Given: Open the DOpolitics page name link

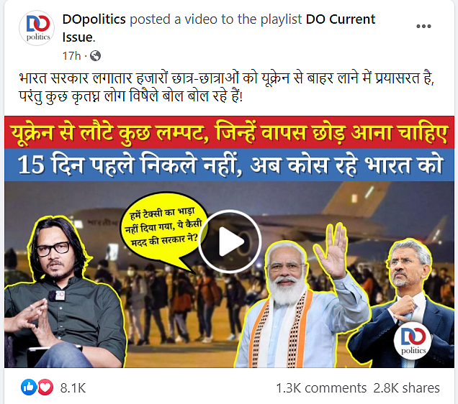Looking at the screenshot, I should click(94, 19).
